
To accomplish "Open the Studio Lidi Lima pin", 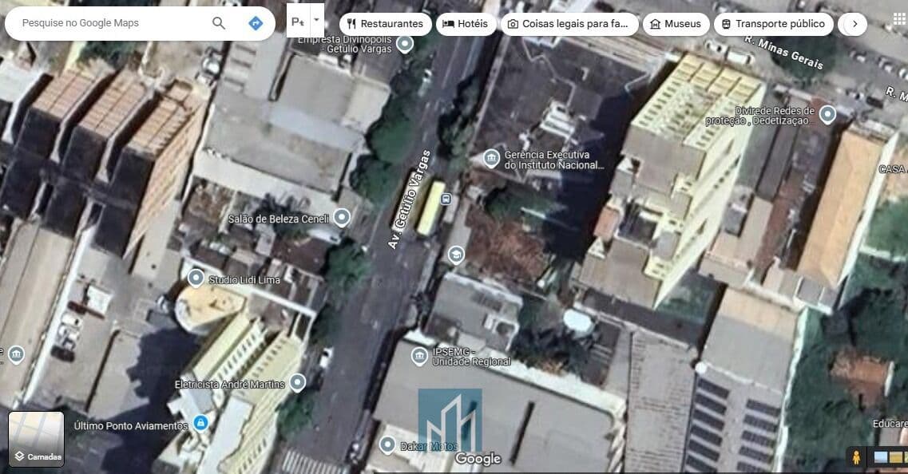I will tap(196, 278).
